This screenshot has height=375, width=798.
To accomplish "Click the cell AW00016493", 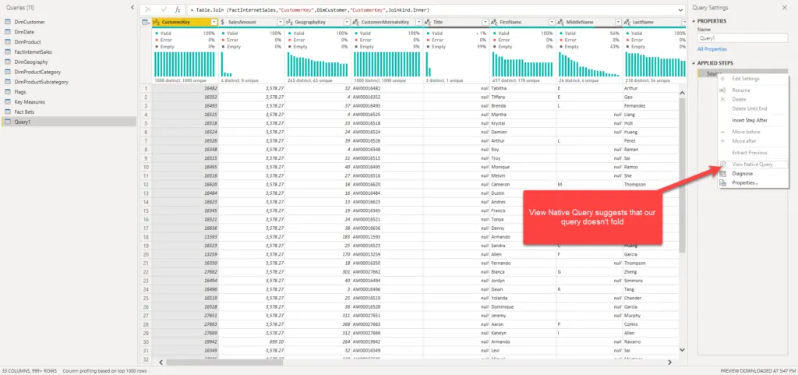I will pos(387,106).
